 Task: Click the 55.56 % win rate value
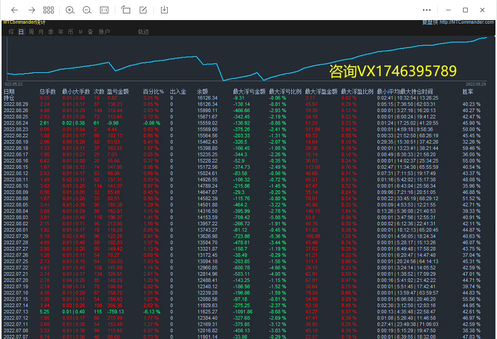point(471,299)
